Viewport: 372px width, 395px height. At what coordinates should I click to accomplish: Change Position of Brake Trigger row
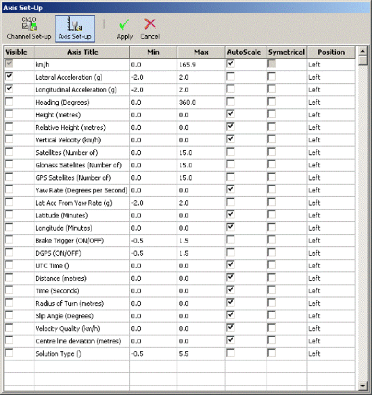click(x=331, y=241)
